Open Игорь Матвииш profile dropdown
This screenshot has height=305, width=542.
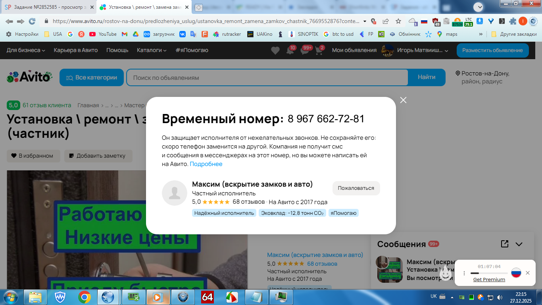click(x=415, y=50)
